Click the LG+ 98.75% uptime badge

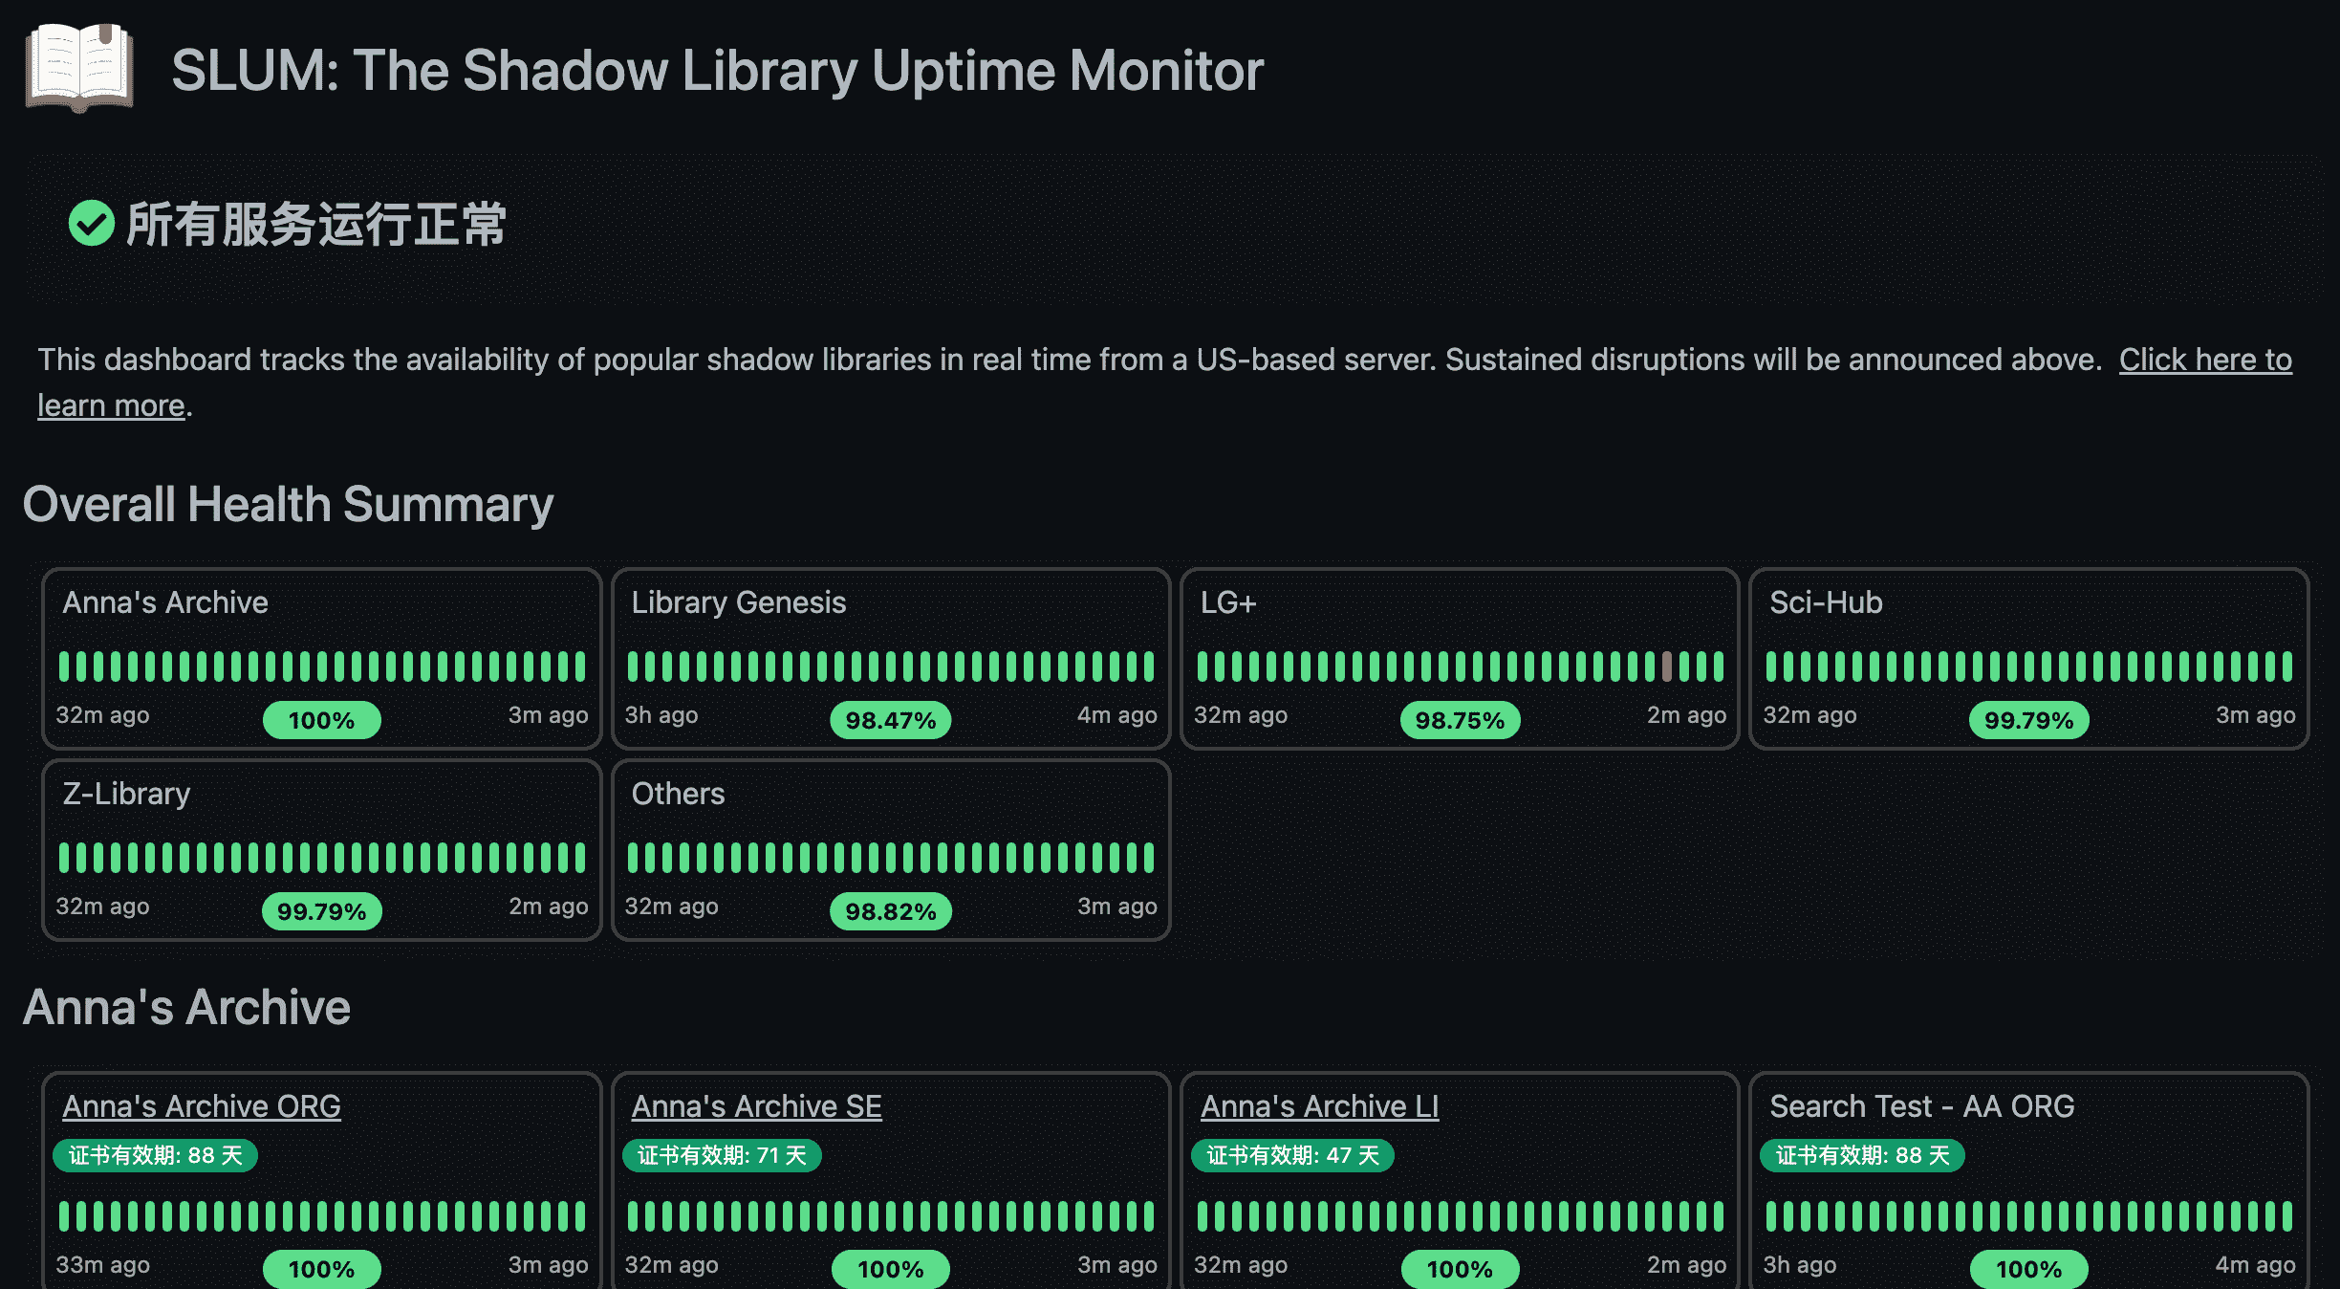tap(1460, 720)
